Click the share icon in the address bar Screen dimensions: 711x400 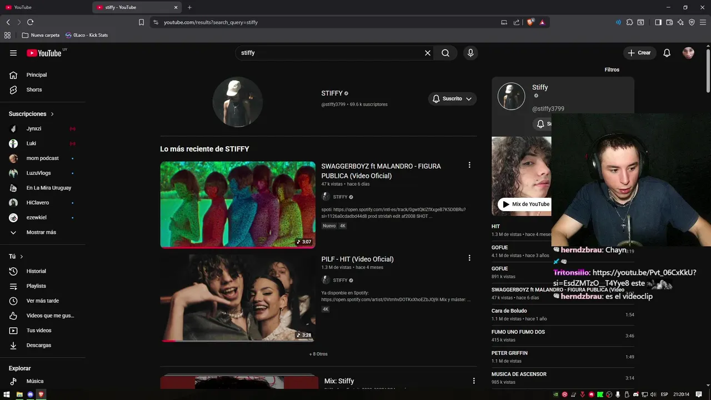point(517,22)
